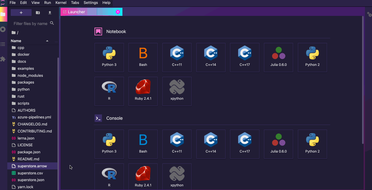Launch a Python 2 notebook
This screenshot has height=190, width=372.
pyautogui.click(x=312, y=58)
